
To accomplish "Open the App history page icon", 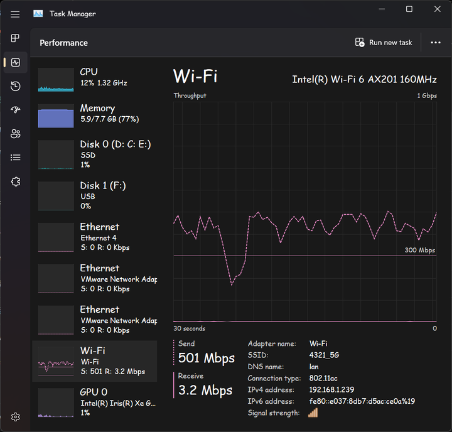I will [x=15, y=86].
